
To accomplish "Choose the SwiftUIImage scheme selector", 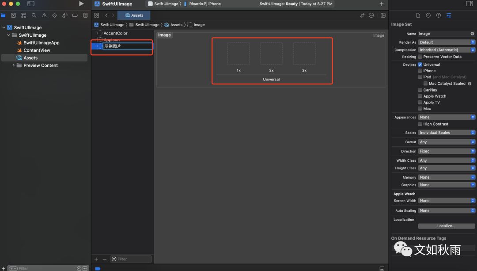I will pyautogui.click(x=163, y=4).
